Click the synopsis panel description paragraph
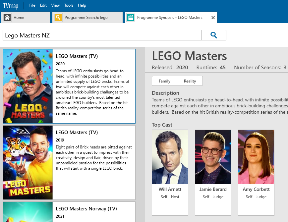 point(220,106)
